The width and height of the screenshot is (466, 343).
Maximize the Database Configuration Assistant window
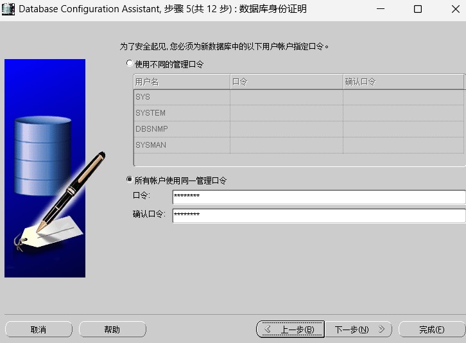[418, 9]
